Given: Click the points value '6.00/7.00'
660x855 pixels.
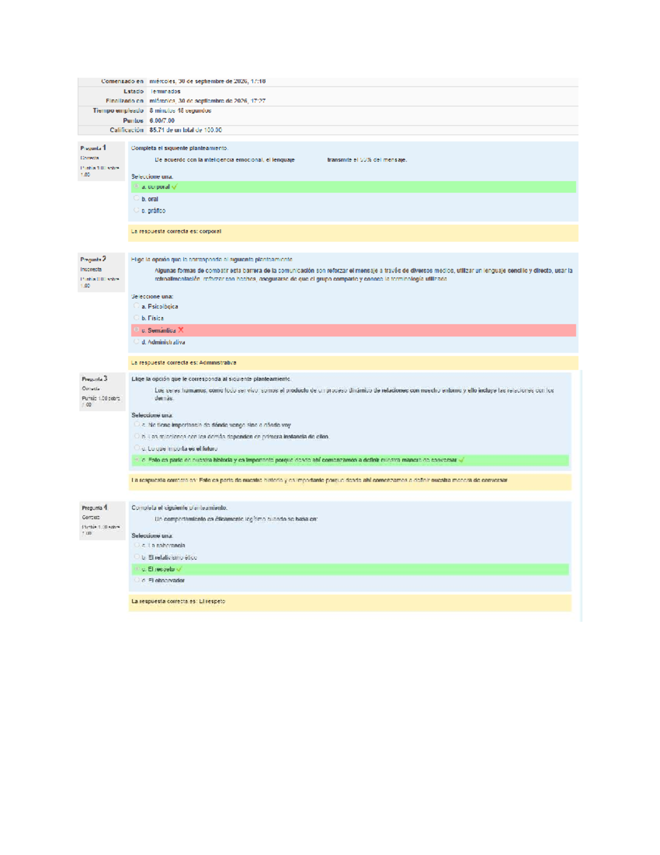Looking at the screenshot, I should pyautogui.click(x=162, y=121).
